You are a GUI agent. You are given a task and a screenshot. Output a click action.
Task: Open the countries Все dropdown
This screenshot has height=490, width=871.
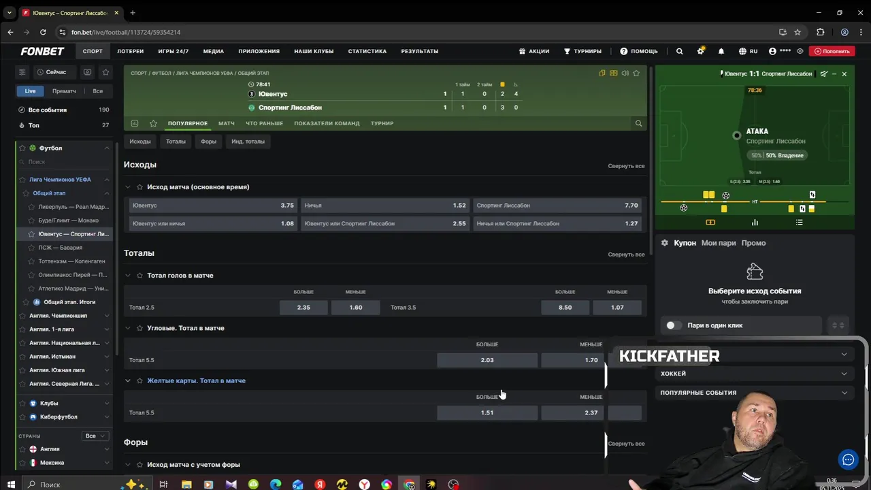tap(95, 436)
